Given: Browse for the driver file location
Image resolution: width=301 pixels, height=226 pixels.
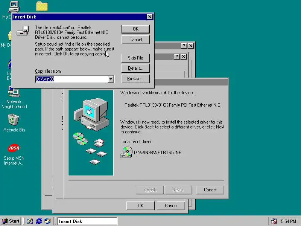Looking at the screenshot, I should point(135,79).
